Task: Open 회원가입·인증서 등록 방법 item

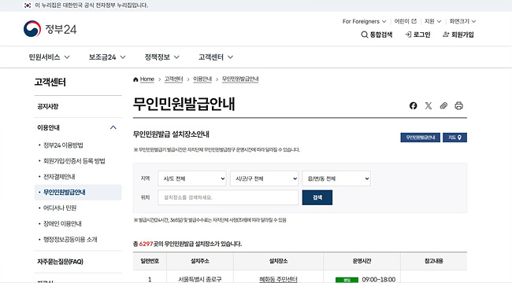Action: (74, 160)
